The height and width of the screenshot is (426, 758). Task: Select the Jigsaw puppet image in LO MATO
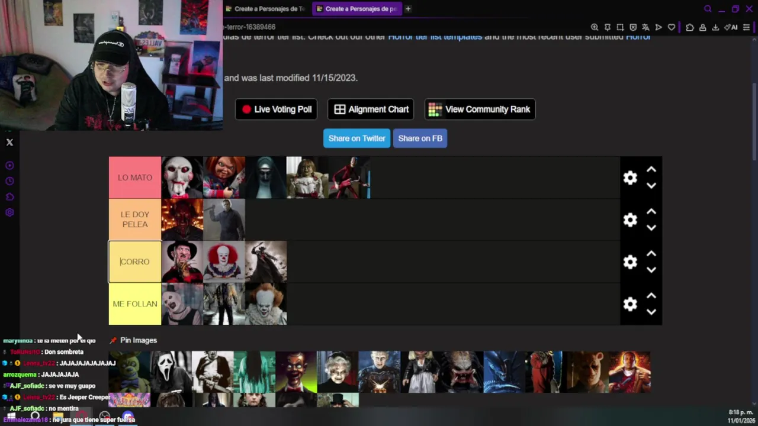[182, 177]
